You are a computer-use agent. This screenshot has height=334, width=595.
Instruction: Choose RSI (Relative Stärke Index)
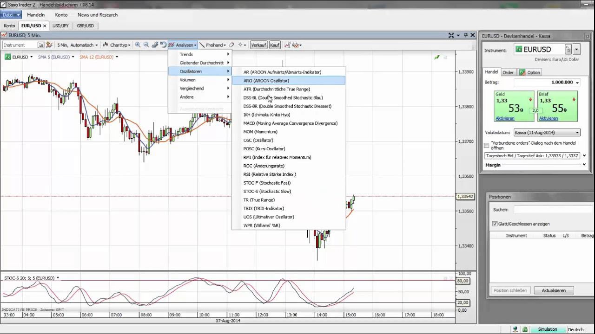pyautogui.click(x=289, y=174)
